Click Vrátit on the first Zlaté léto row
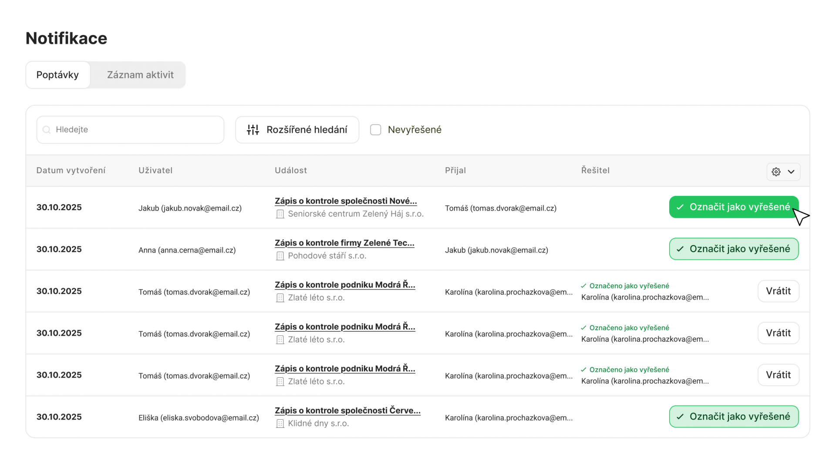Image resolution: width=836 pixels, height=464 pixels. point(778,291)
